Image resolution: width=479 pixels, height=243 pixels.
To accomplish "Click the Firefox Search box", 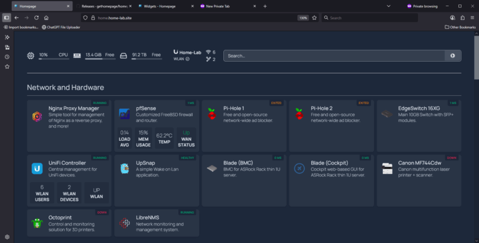I will pyautogui.click(x=369, y=17).
